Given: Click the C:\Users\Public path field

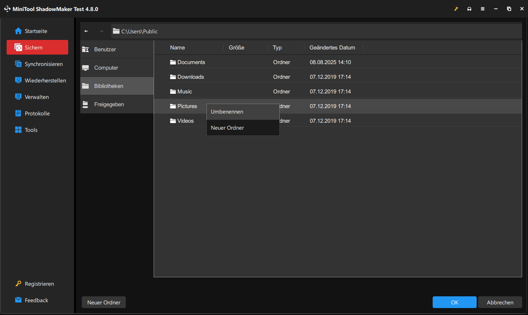Looking at the screenshot, I should point(316,31).
